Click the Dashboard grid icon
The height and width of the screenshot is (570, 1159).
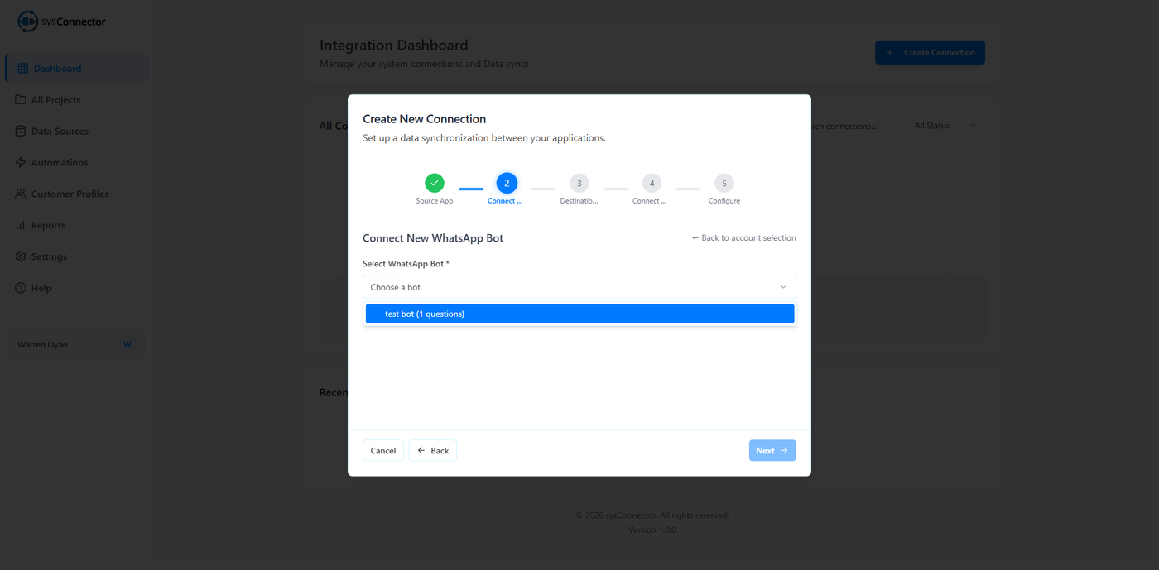pos(23,69)
